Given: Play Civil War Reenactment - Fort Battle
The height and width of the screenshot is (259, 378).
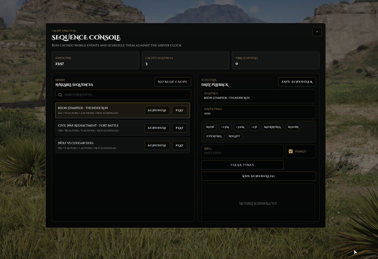Looking at the screenshot, I should [x=179, y=128].
